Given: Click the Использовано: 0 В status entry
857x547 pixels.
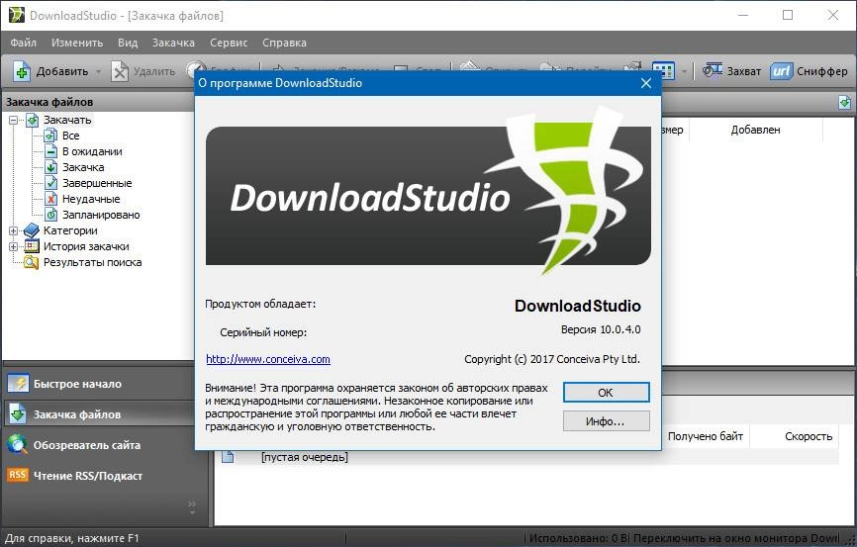Looking at the screenshot, I should pos(578,538).
